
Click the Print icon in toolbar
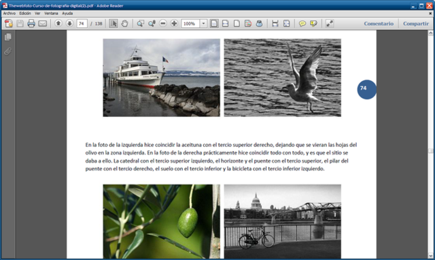pos(31,23)
